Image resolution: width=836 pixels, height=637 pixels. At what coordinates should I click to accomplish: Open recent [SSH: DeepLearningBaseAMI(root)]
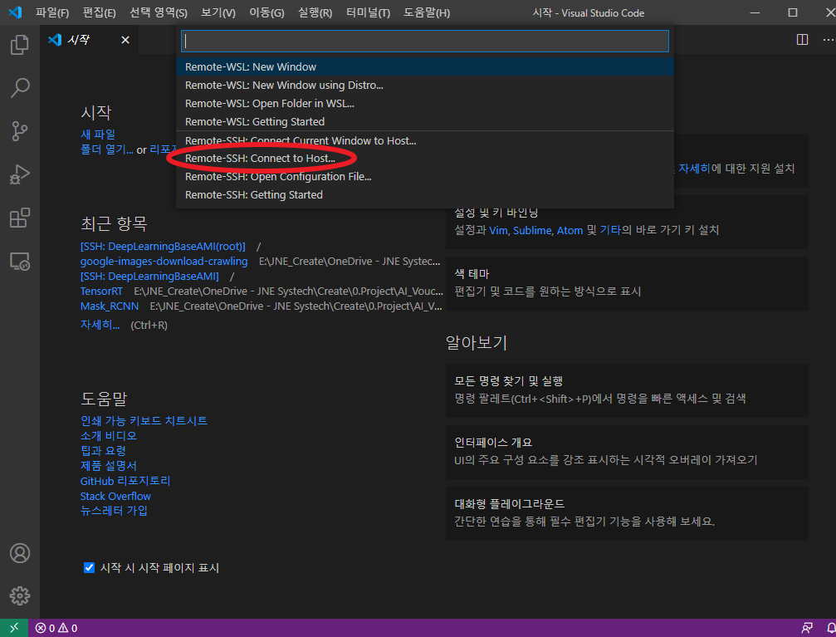(x=163, y=247)
